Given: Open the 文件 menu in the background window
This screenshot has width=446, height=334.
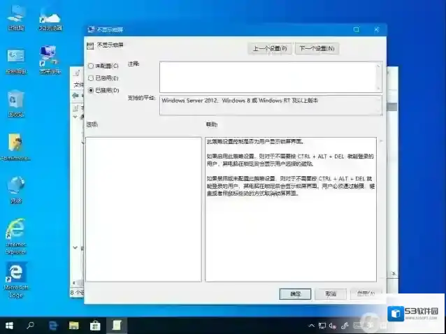Looking at the screenshot, I should point(78,85).
